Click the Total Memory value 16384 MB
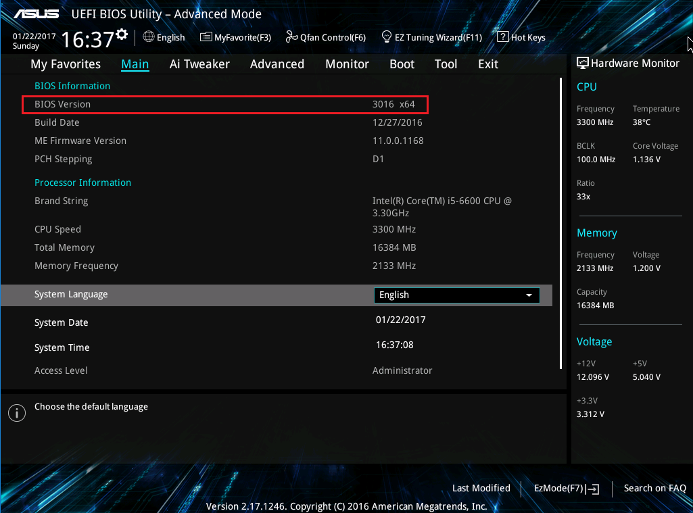The width and height of the screenshot is (693, 513). 394,247
